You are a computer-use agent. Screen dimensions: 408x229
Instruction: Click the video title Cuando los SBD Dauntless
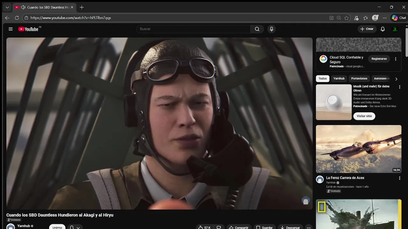coord(60,215)
